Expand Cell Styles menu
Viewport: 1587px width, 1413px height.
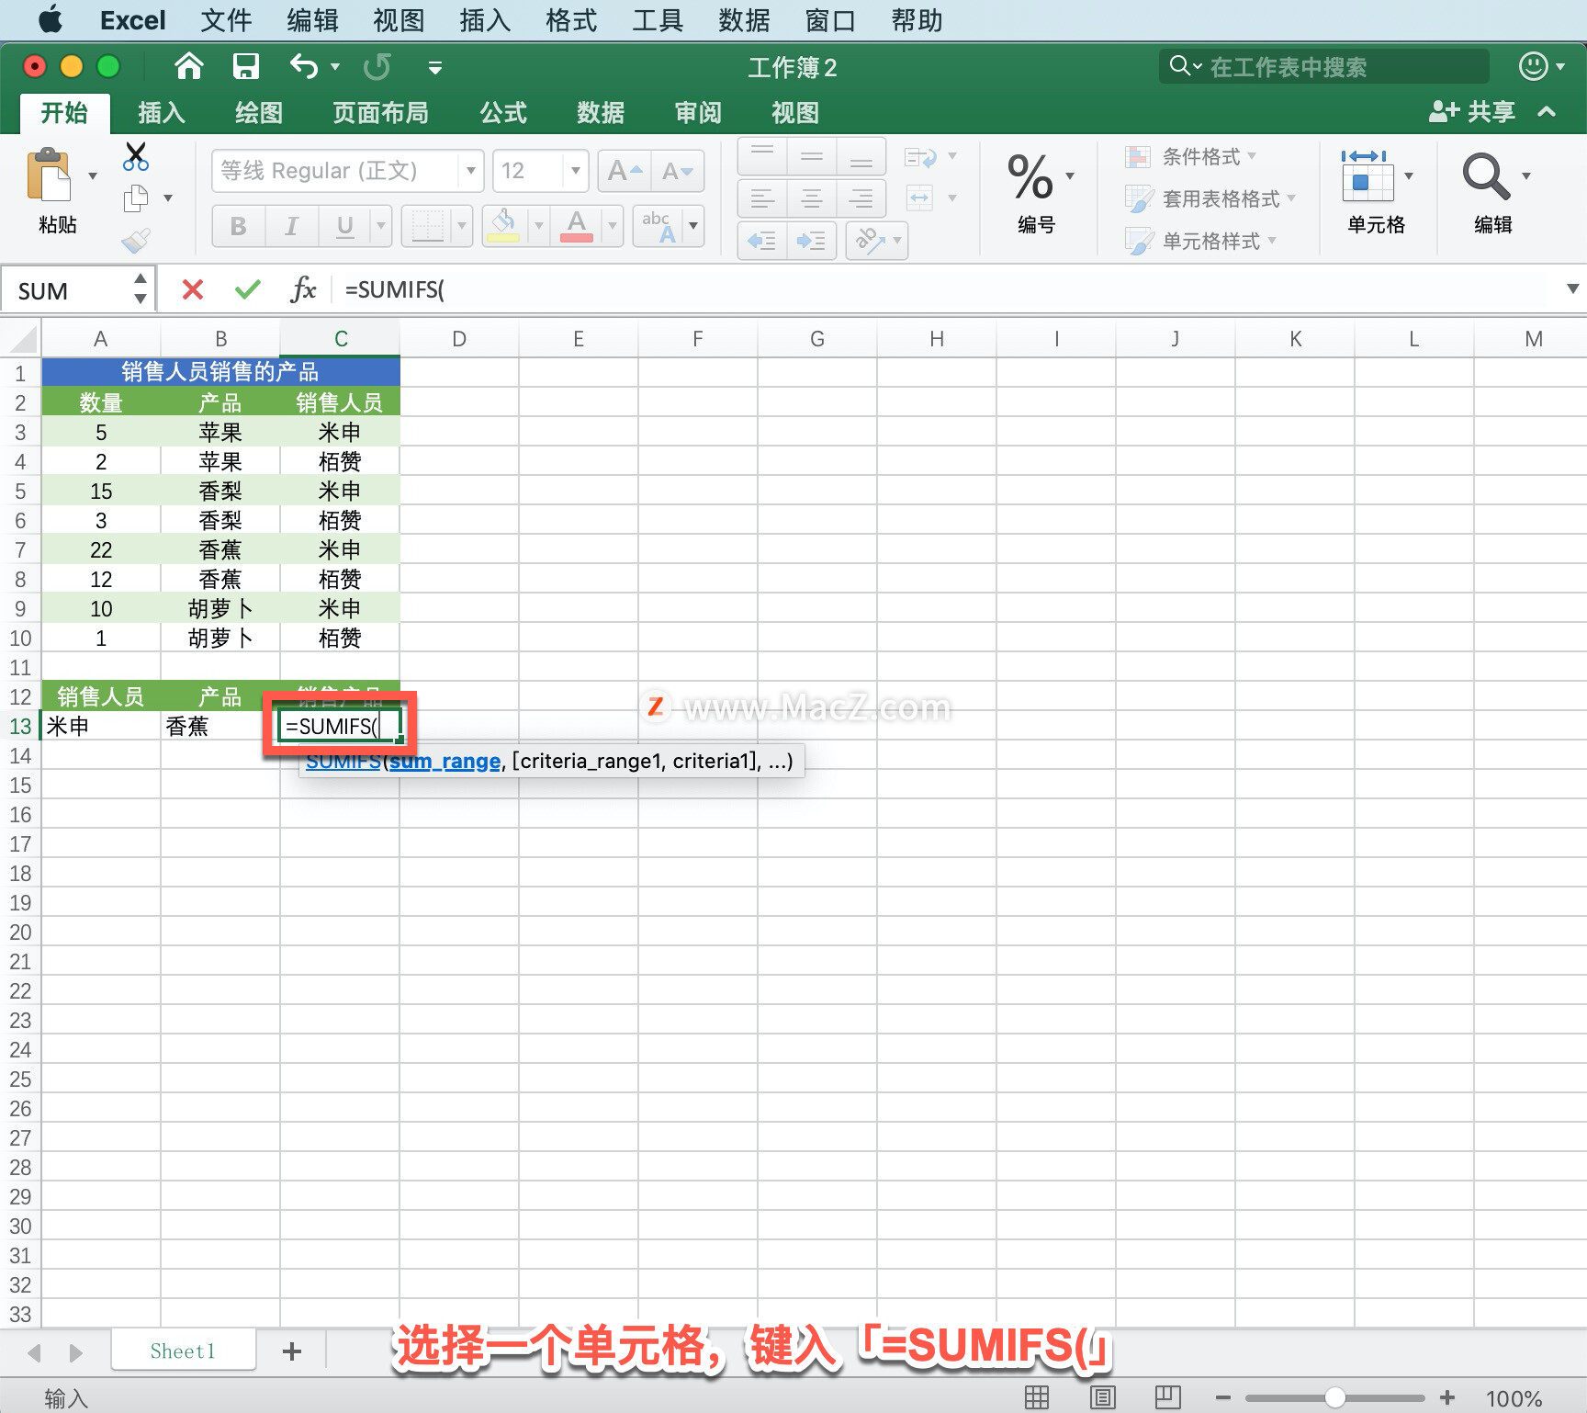point(1272,241)
